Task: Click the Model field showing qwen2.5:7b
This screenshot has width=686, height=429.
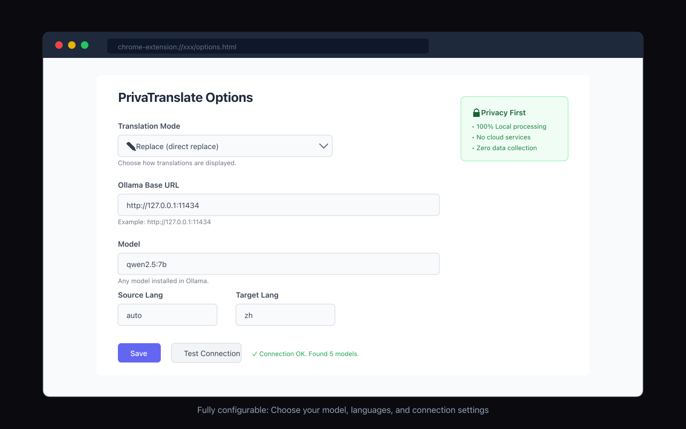Action: click(279, 264)
